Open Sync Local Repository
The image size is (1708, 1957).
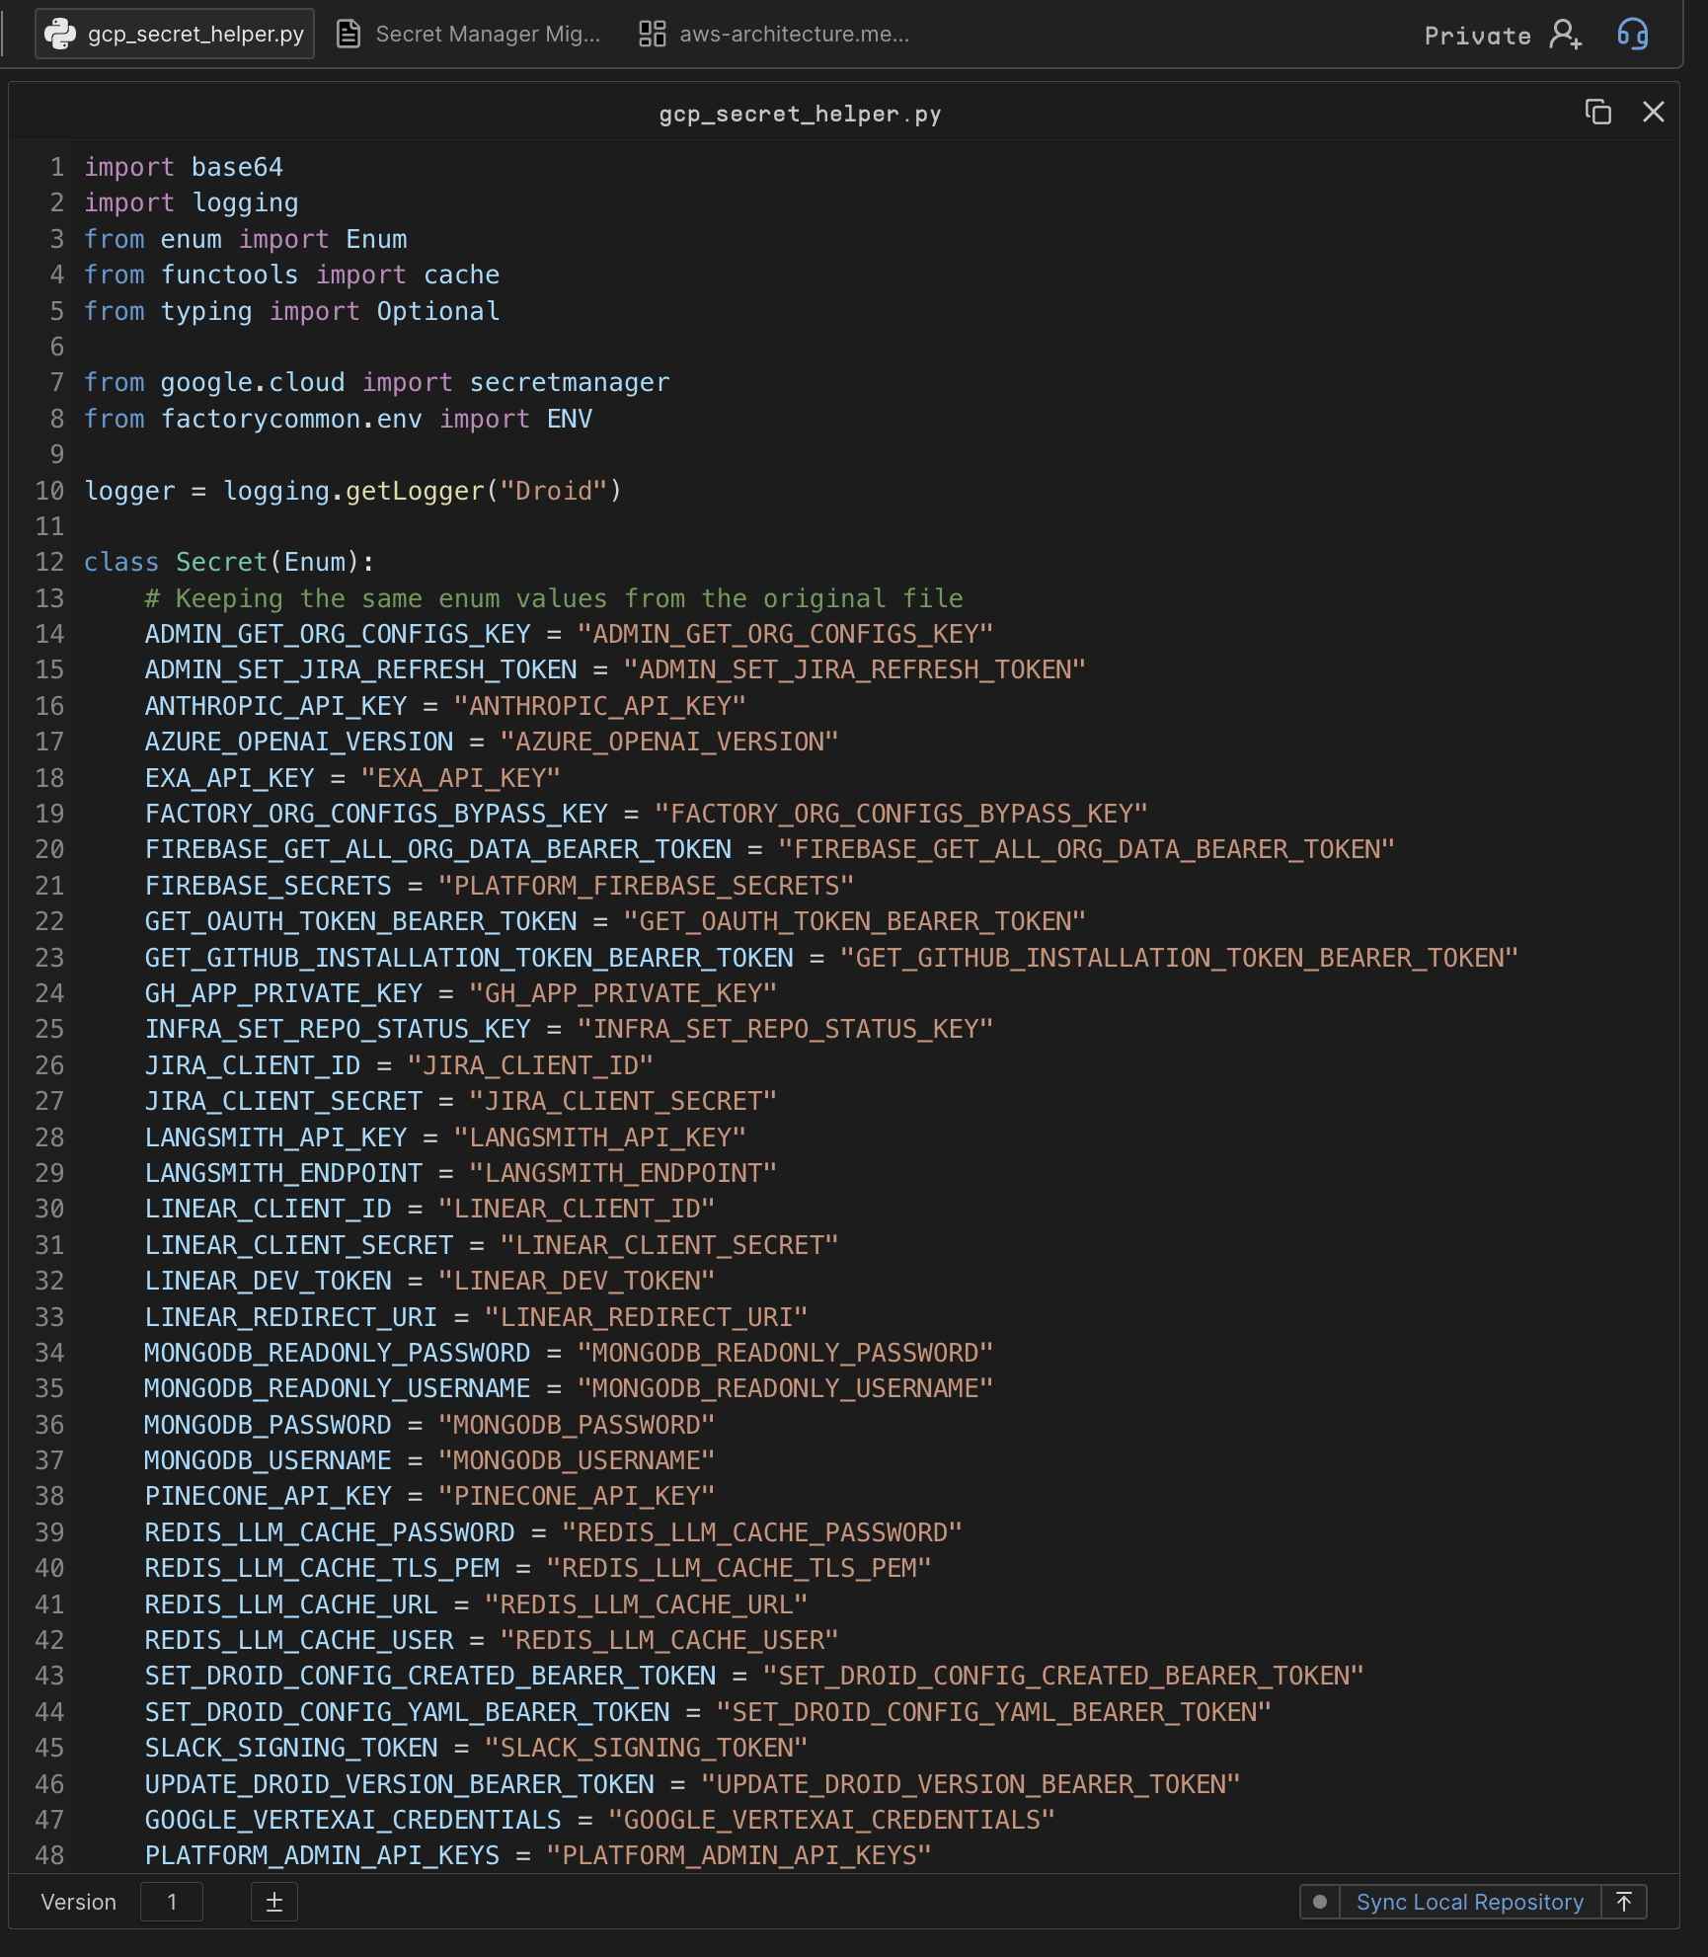[x=1470, y=1902]
